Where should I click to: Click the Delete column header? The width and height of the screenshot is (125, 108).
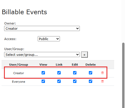coord(91,65)
